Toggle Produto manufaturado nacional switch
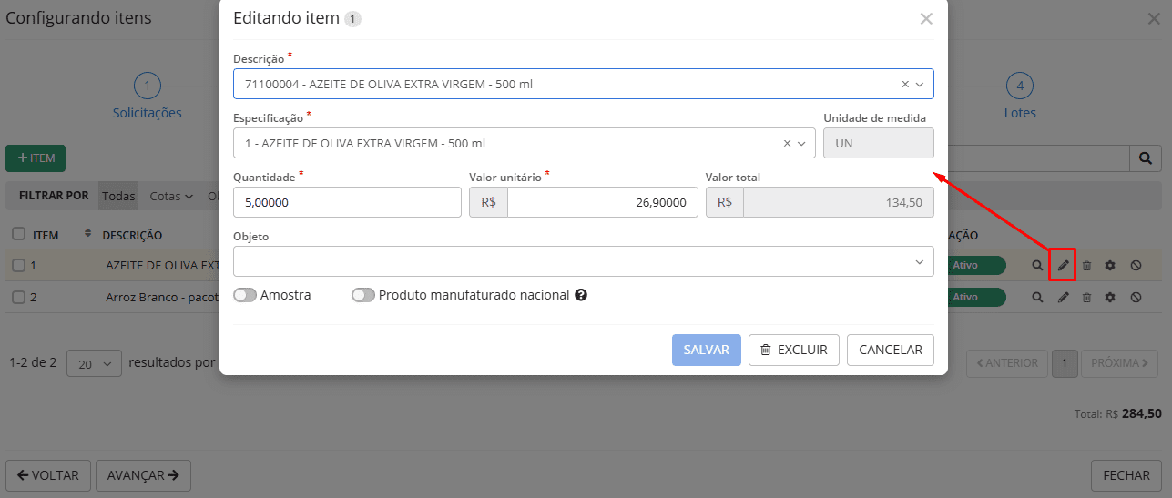Viewport: 1172px width, 498px height. coord(362,295)
